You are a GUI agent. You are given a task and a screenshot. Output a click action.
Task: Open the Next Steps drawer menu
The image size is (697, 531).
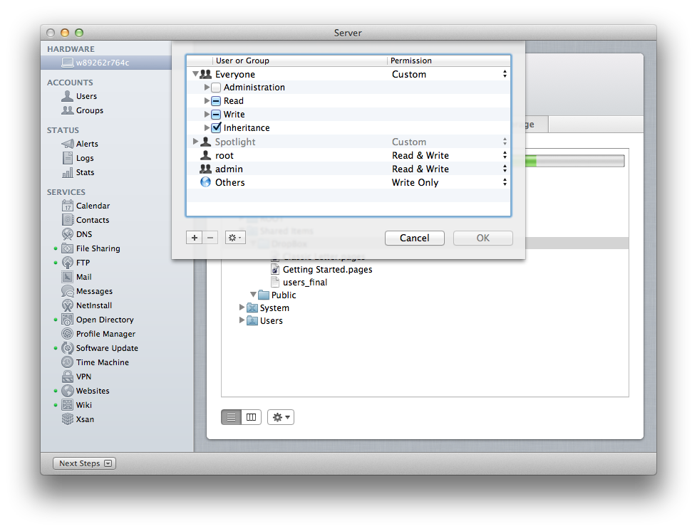point(85,463)
